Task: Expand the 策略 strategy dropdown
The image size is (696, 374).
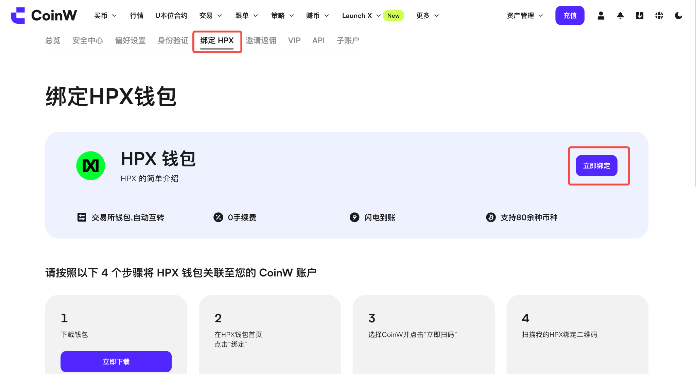Action: click(x=283, y=16)
